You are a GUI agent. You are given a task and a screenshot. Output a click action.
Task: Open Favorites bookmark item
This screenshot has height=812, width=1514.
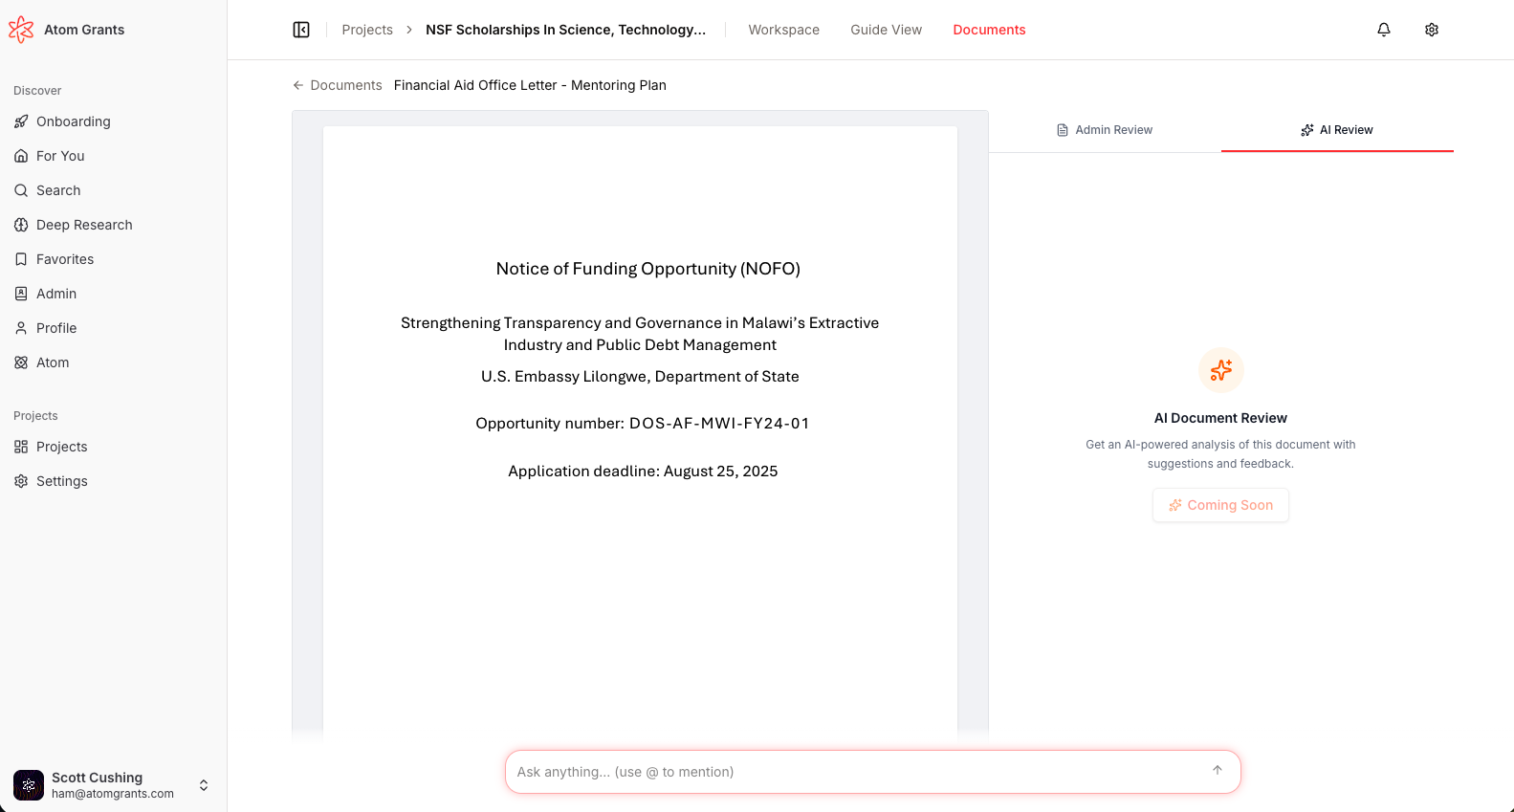[64, 259]
